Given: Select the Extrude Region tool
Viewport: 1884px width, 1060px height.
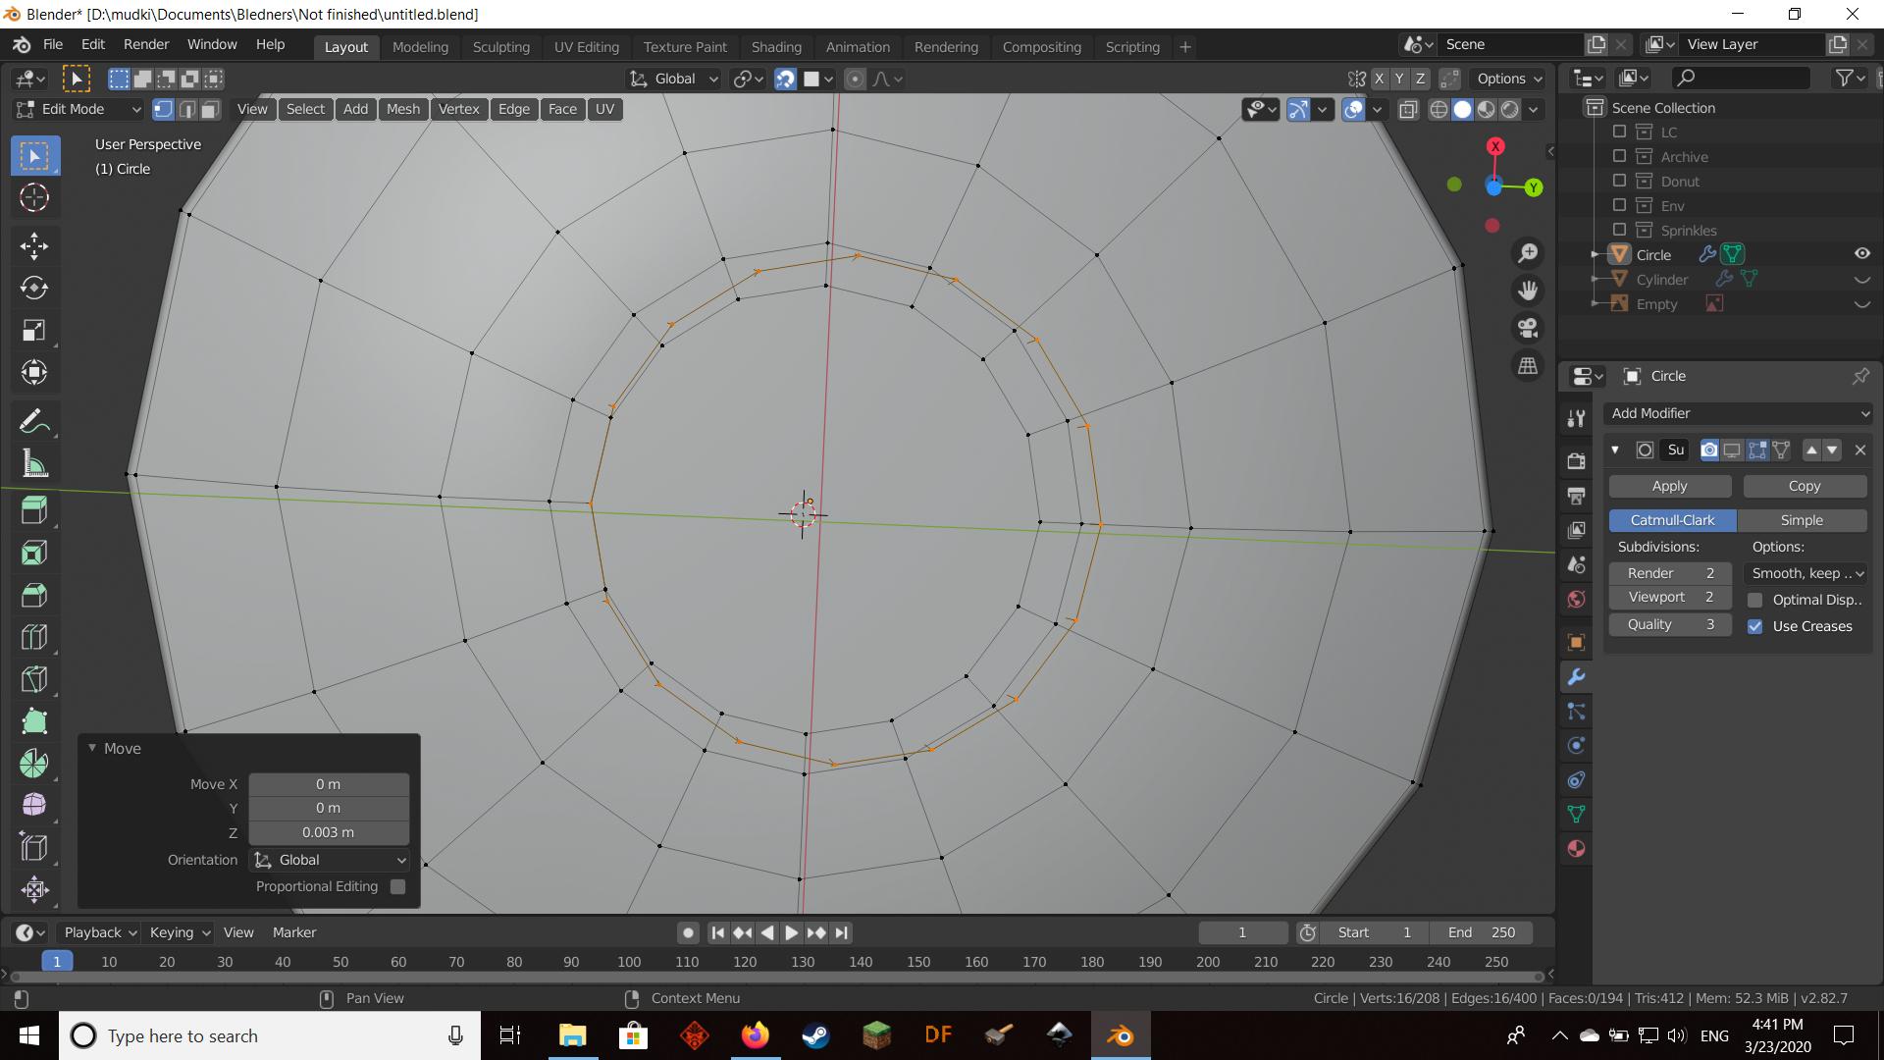Looking at the screenshot, I should 34,510.
